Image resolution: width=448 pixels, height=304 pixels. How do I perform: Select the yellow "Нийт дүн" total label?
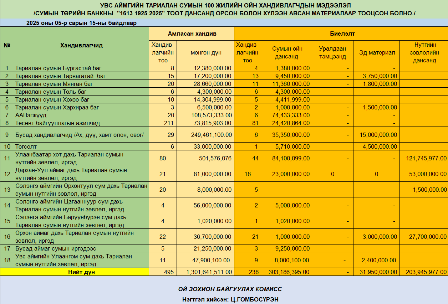pos(81,272)
